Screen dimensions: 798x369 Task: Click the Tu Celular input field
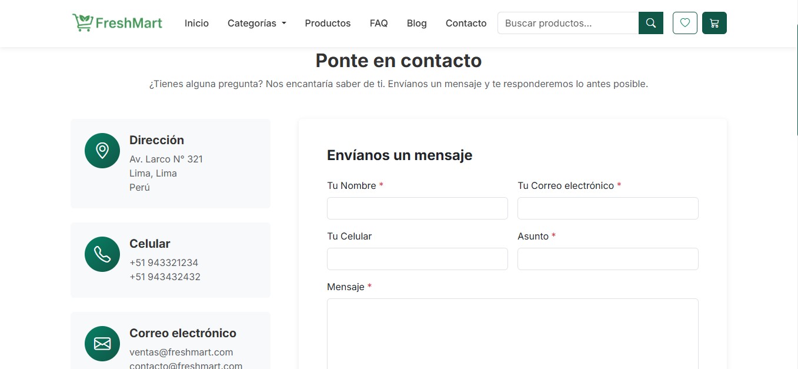(x=418, y=259)
